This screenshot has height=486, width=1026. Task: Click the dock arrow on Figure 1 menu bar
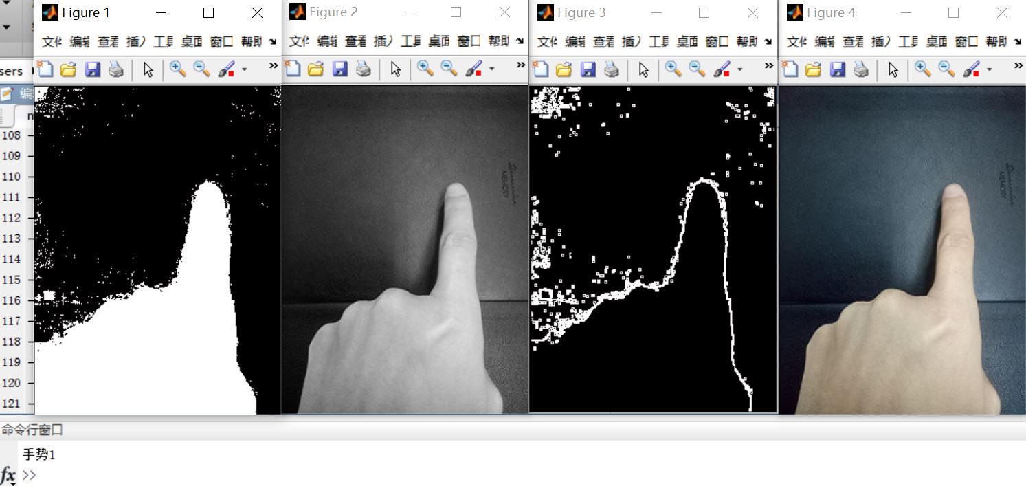tap(272, 42)
